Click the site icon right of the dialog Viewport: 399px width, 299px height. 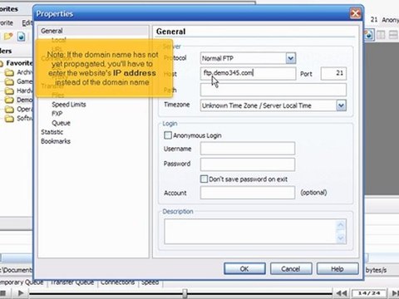369,35
